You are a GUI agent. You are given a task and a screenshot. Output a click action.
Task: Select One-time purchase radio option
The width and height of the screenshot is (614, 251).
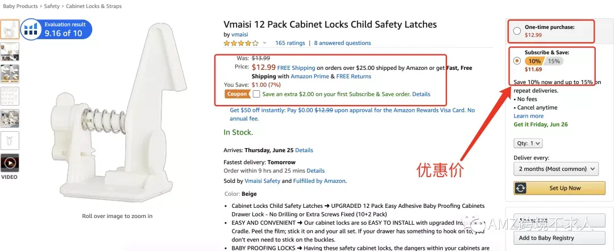pyautogui.click(x=517, y=31)
